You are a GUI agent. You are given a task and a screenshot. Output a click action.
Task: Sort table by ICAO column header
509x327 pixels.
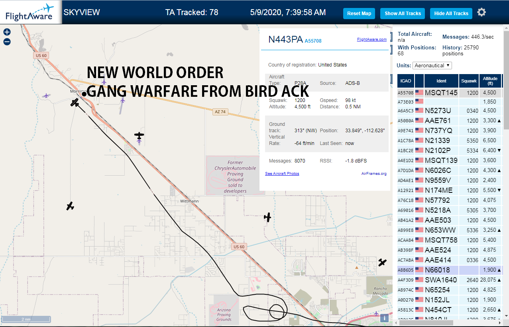pos(406,81)
